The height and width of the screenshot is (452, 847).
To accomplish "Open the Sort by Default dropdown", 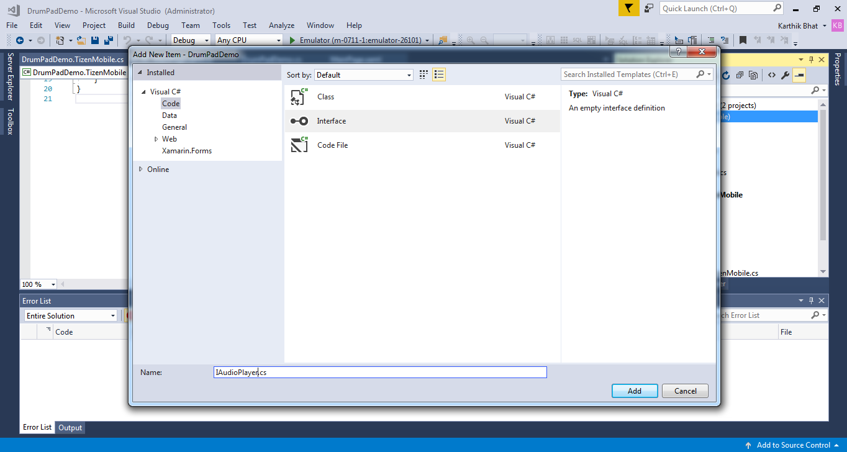I will (x=364, y=75).
